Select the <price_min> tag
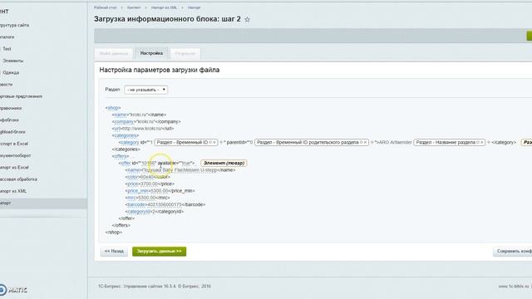 [x=138, y=191]
